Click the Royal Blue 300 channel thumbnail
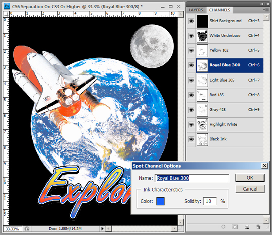 coord(202,65)
